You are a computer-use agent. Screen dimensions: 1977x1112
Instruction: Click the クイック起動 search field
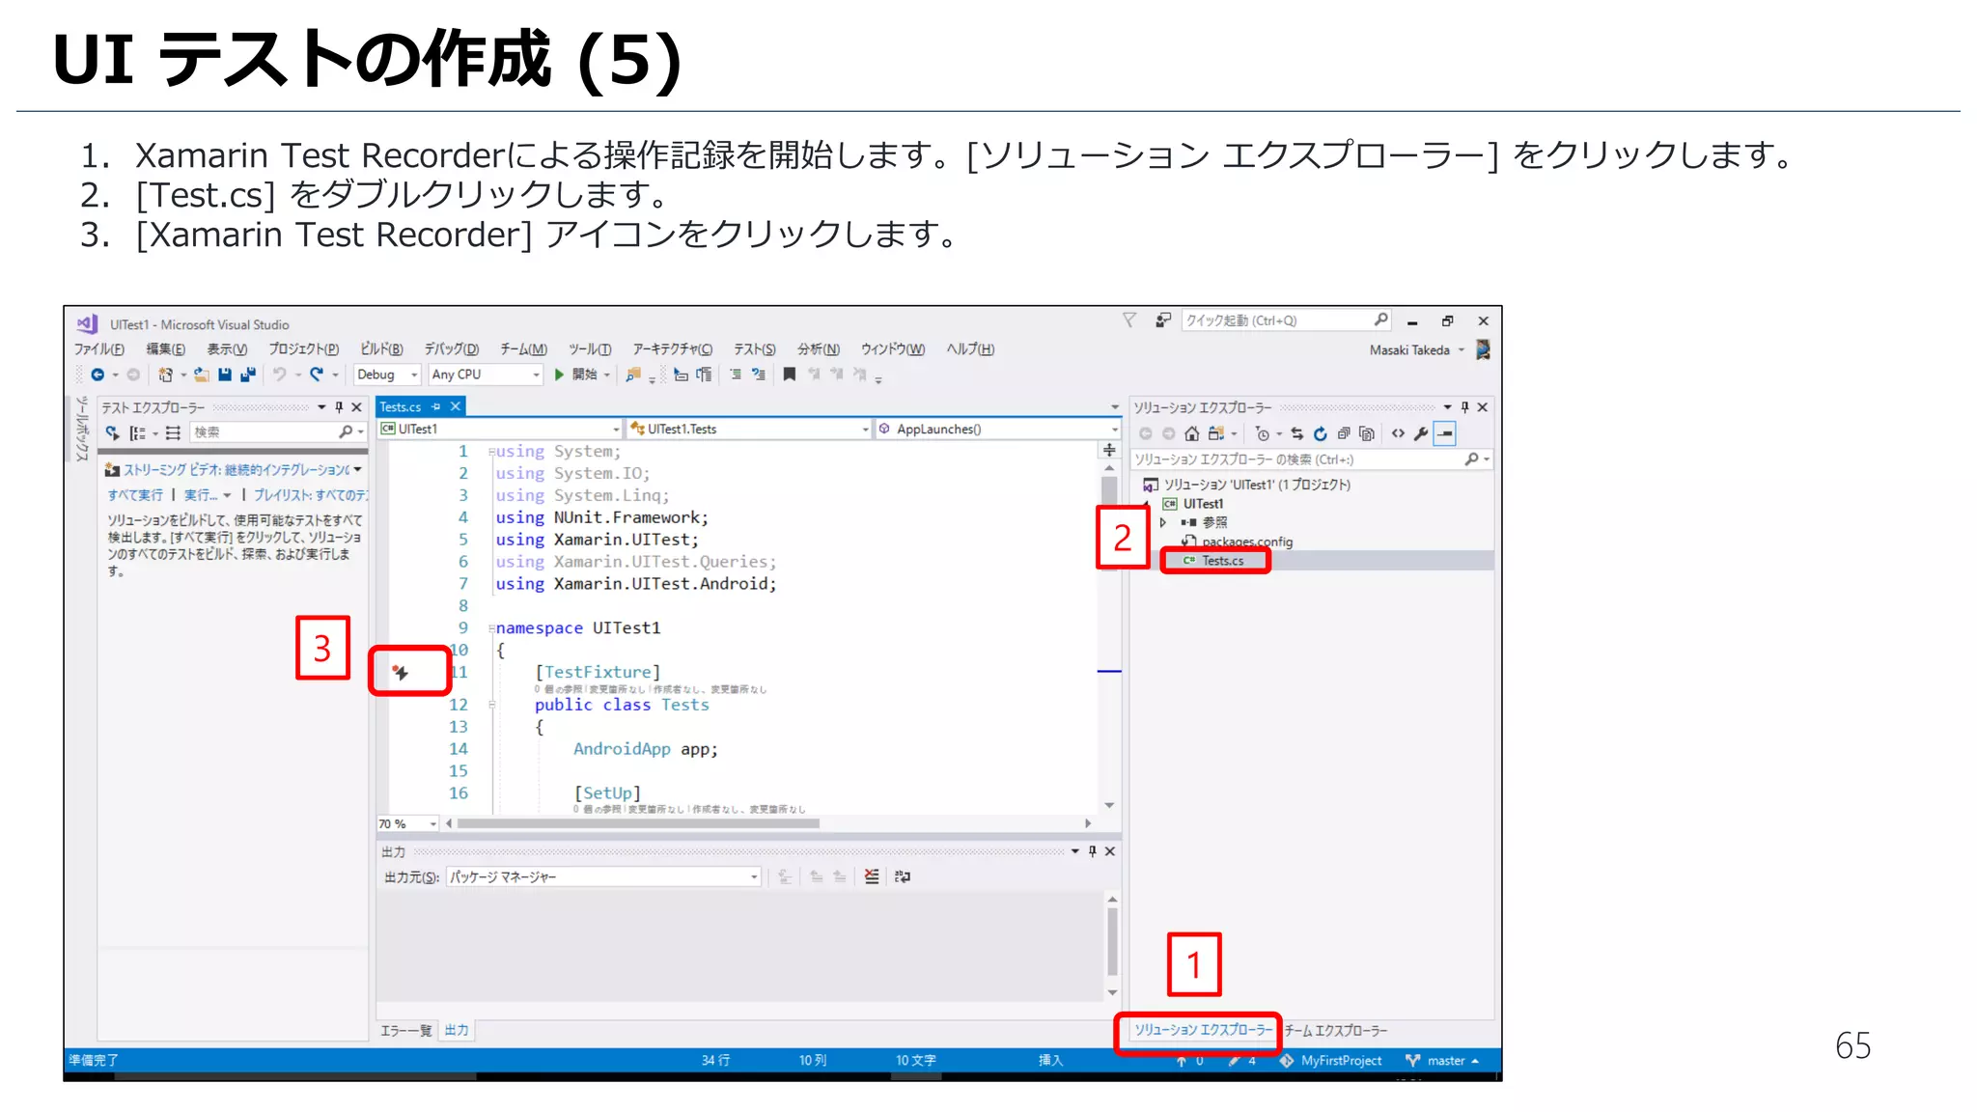(1286, 320)
